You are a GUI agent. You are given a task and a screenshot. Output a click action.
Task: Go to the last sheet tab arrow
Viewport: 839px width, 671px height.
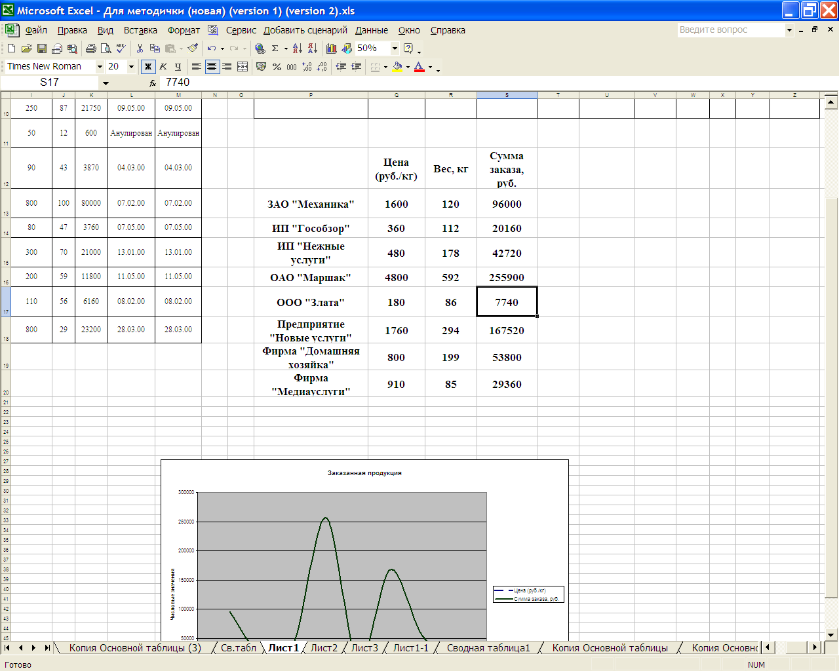47,647
